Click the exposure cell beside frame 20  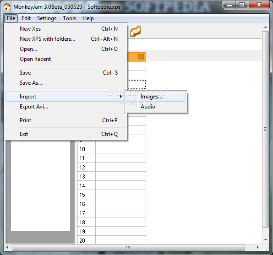[x=120, y=240]
